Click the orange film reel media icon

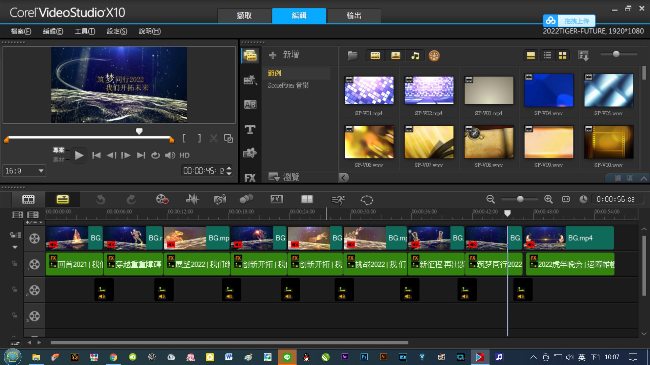pos(434,55)
